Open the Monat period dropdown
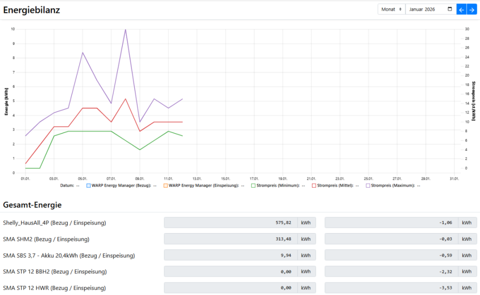 click(x=392, y=9)
